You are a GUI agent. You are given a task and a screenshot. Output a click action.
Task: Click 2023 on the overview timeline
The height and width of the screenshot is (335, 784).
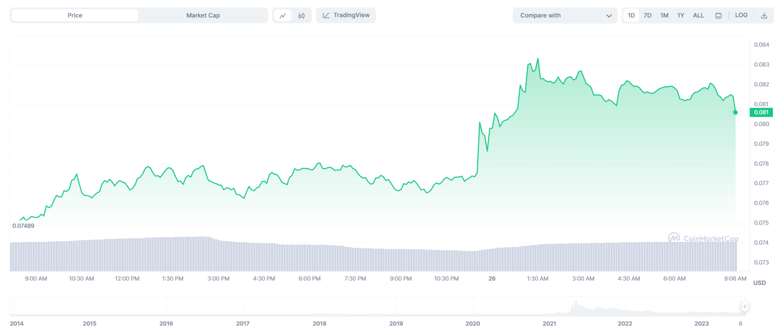click(x=702, y=324)
